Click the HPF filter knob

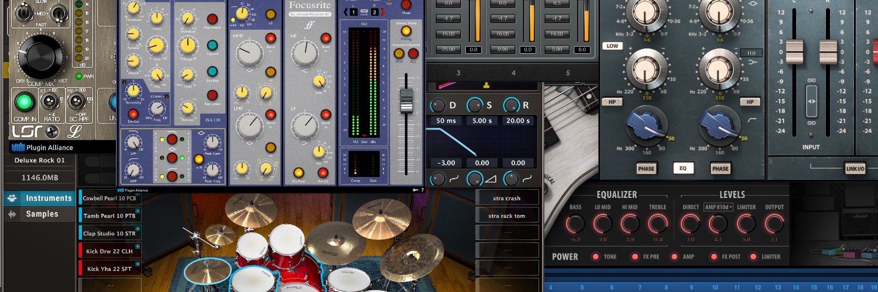click(133, 170)
